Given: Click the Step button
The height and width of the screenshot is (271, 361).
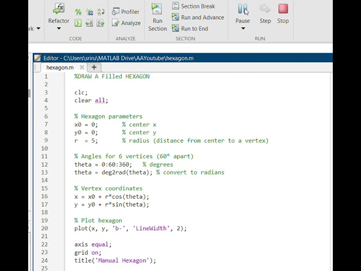Looking at the screenshot, I should coord(265,14).
